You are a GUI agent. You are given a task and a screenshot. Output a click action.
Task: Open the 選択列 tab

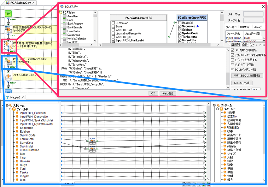pyautogui.click(x=235, y=45)
